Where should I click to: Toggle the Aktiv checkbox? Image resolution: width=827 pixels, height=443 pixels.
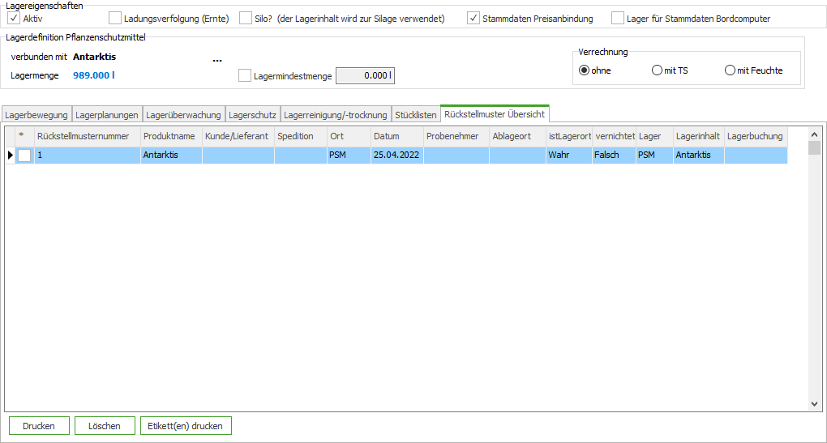click(x=14, y=18)
